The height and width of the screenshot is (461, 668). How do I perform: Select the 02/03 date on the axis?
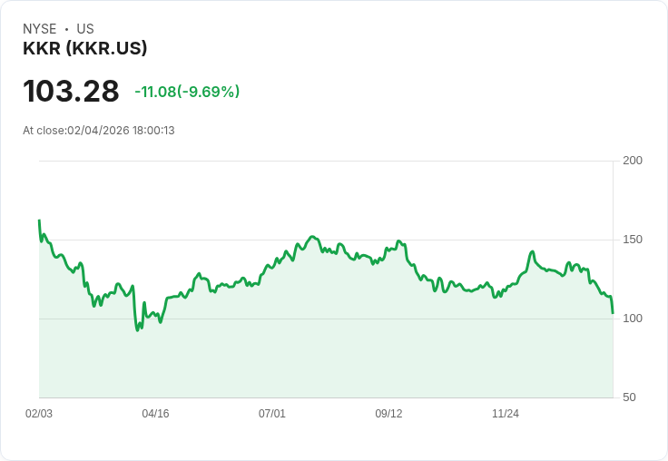39,414
